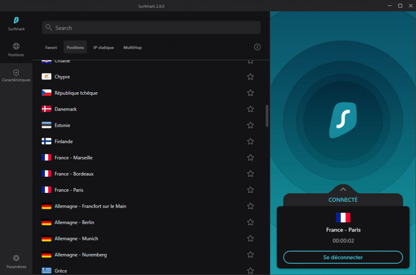Switch to the MultiHop tab
This screenshot has height=275, width=416.
tap(132, 48)
